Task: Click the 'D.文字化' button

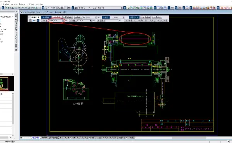Action: coord(151,20)
